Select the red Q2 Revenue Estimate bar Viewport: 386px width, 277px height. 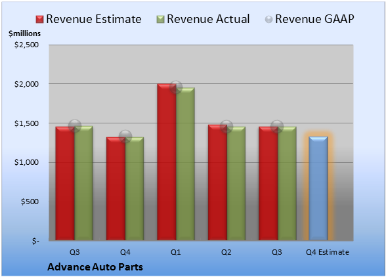217,182
